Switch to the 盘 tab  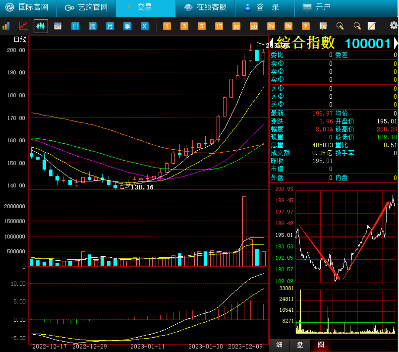coord(300,345)
